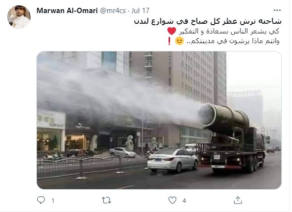Open Marwan Al-Omari's profile avatar
The width and height of the screenshot is (292, 212).
point(19,17)
